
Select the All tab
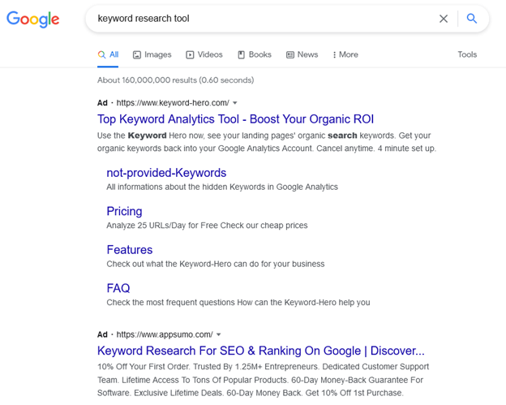[108, 54]
